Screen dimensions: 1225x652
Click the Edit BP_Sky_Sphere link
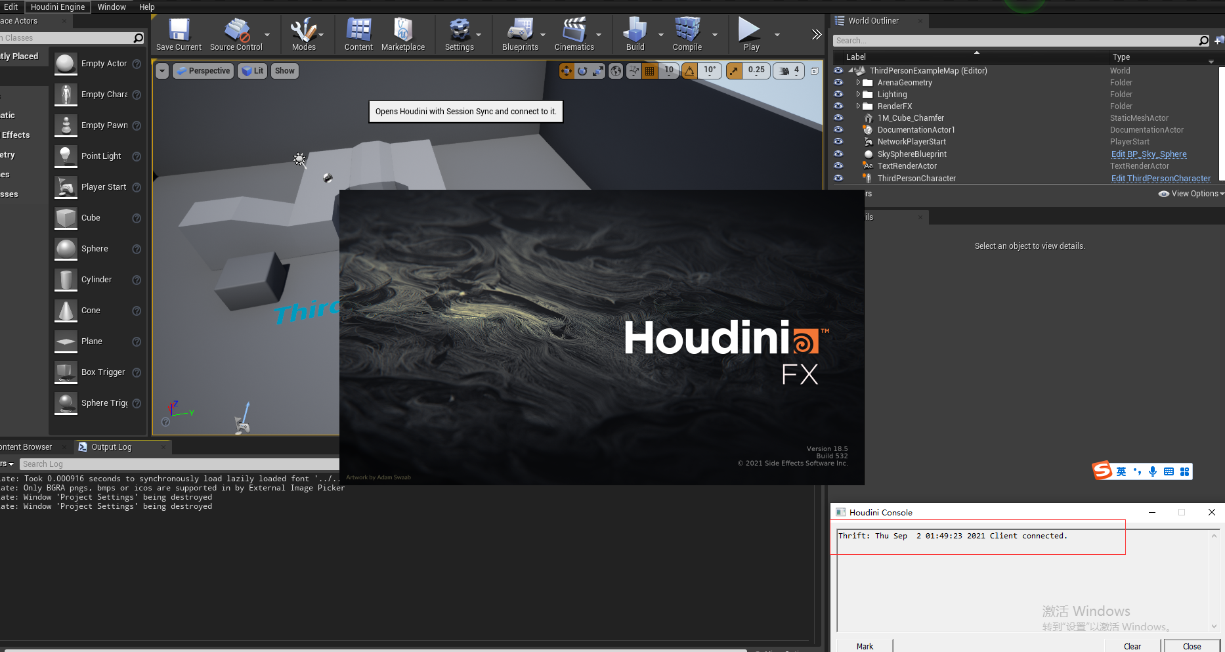click(1148, 154)
